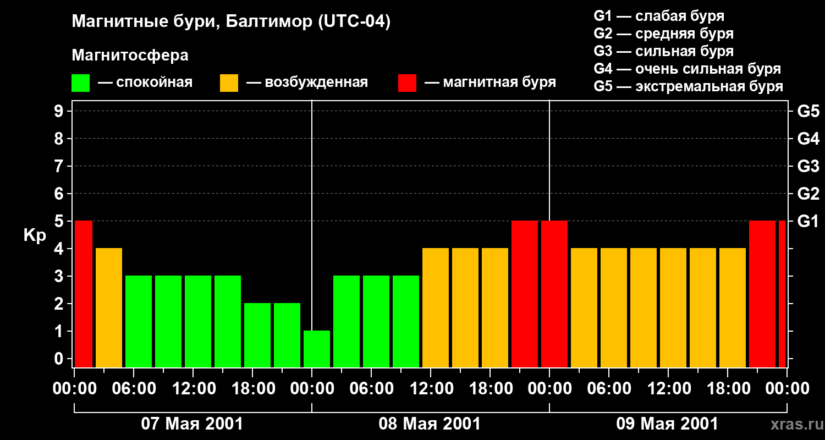This screenshot has height=440, width=825.
Task: Click the shortest green bar at Kp 1
Action: pyautogui.click(x=317, y=349)
